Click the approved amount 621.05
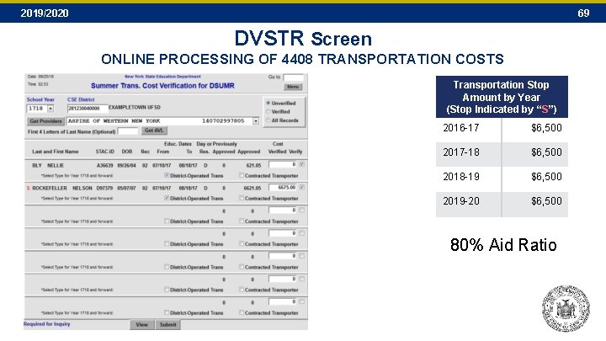 (x=253, y=166)
